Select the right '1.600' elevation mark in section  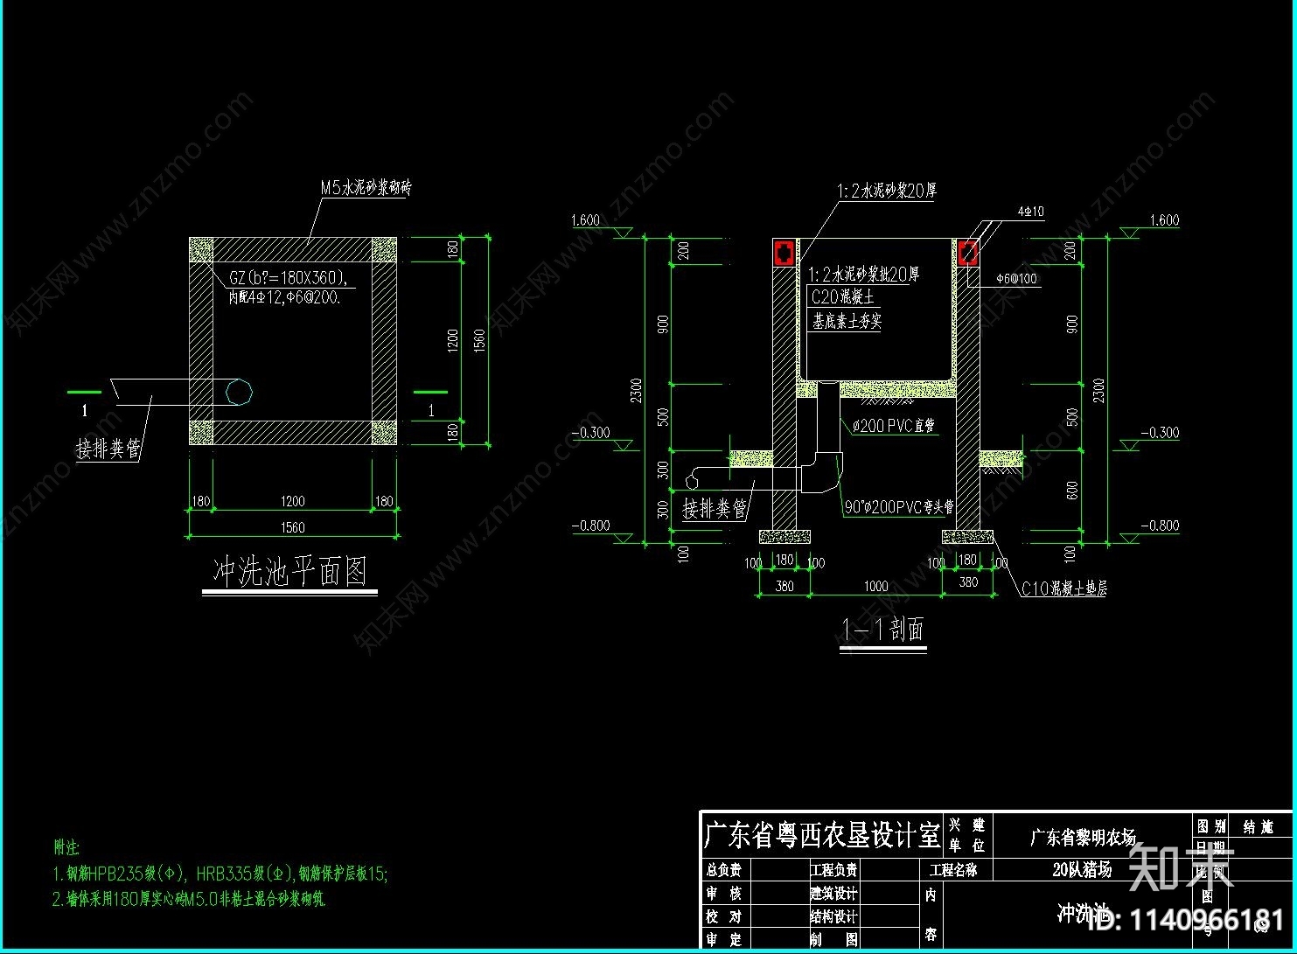[x=1164, y=220]
